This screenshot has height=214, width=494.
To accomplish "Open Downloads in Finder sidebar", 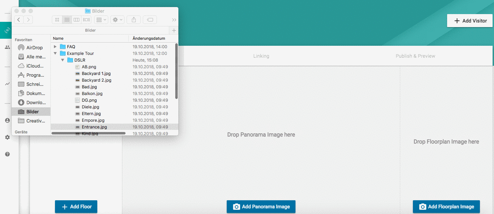I will (x=31, y=102).
